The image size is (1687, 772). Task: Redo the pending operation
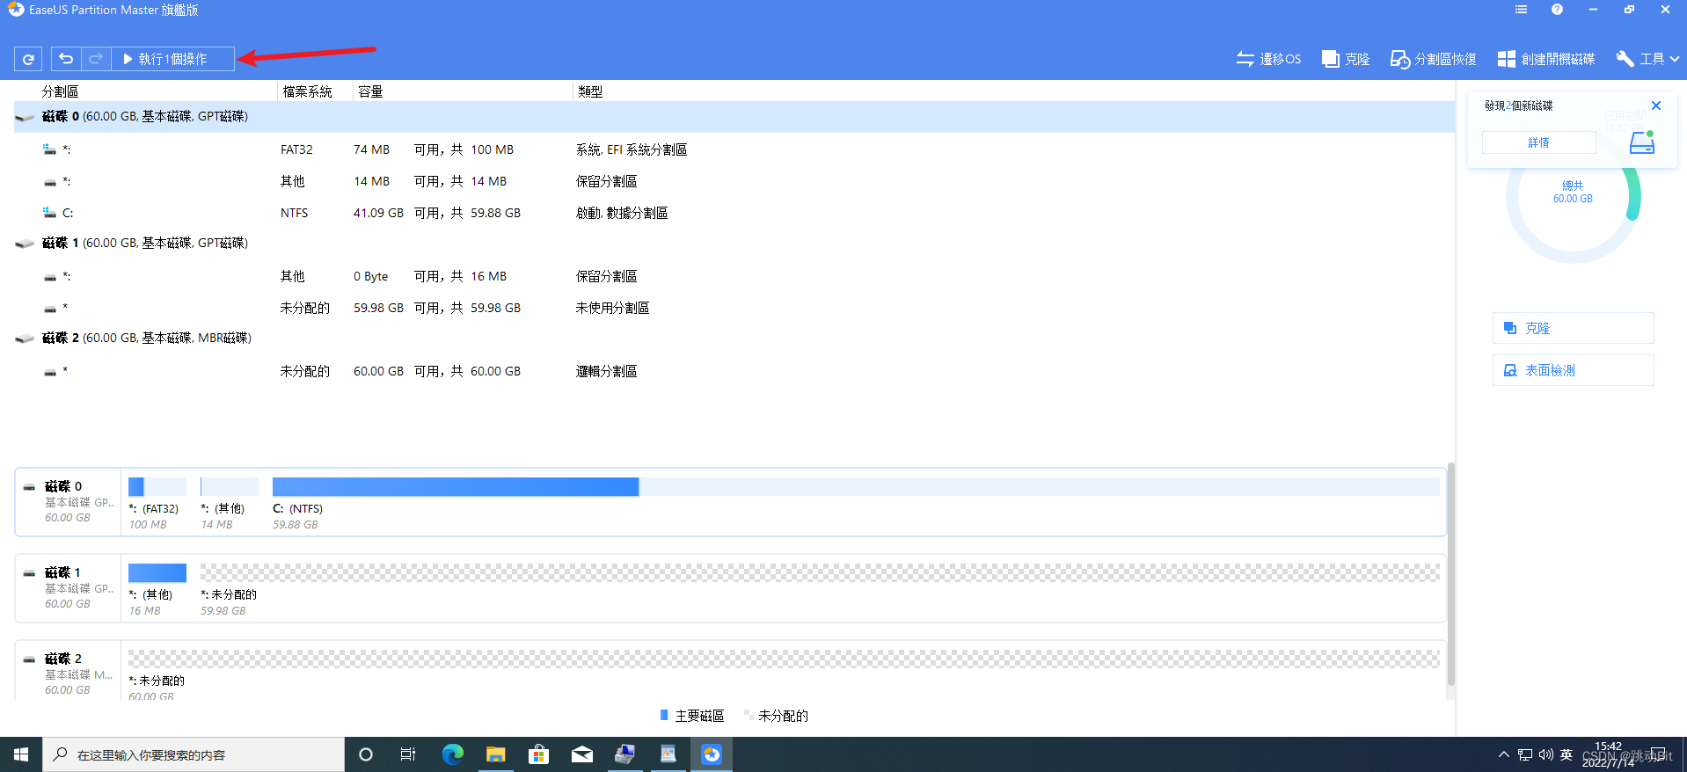(96, 59)
